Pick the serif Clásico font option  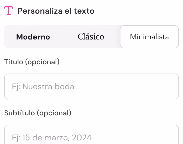pyautogui.click(x=91, y=37)
